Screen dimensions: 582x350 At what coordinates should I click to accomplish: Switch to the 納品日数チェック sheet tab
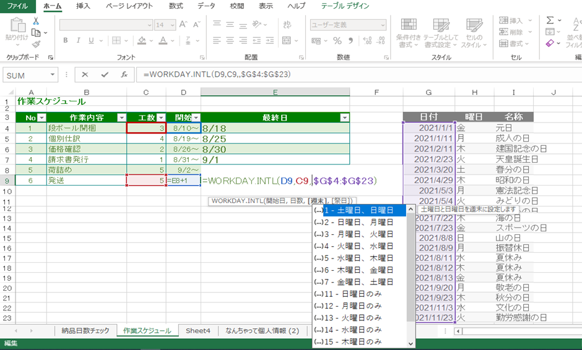coord(85,331)
